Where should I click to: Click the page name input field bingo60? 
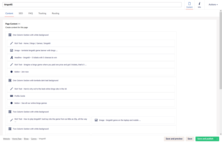(x=92, y=5)
